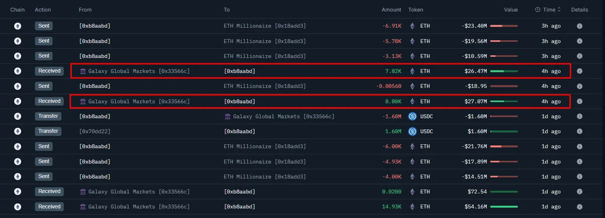Viewport: 605px width, 218px height.
Task: Click bank icon beside Galaxy Global Markets 7.82K row
Action: tap(83, 71)
